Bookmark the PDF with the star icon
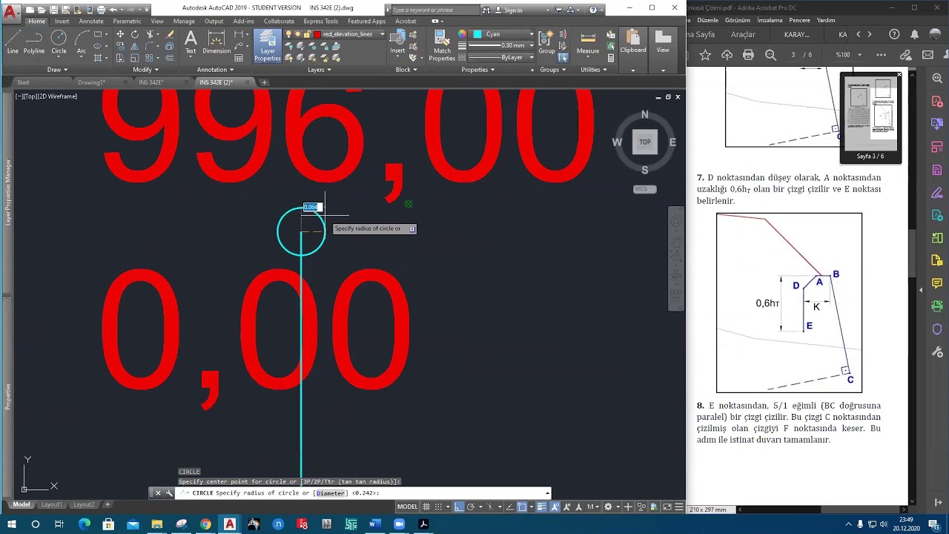The image size is (949, 534). pos(705,55)
